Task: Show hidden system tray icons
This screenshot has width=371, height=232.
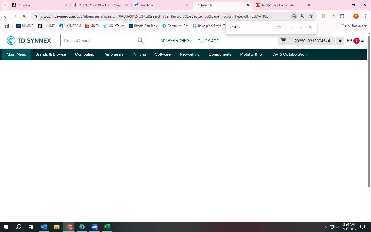Action: tap(325, 227)
